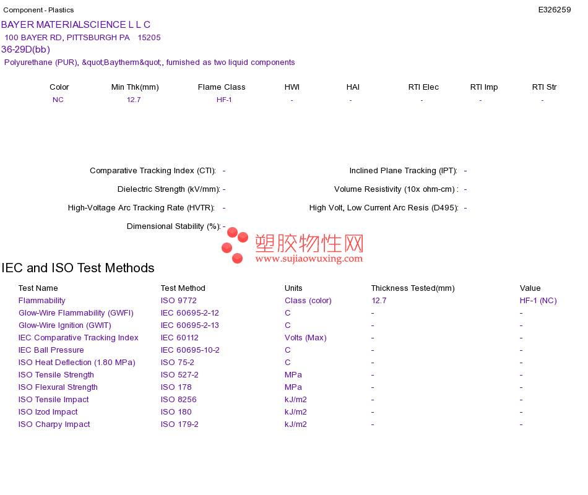Image resolution: width=588 pixels, height=495 pixels.
Task: Click ISO Flexural Strength test name
Action: pyautogui.click(x=58, y=387)
